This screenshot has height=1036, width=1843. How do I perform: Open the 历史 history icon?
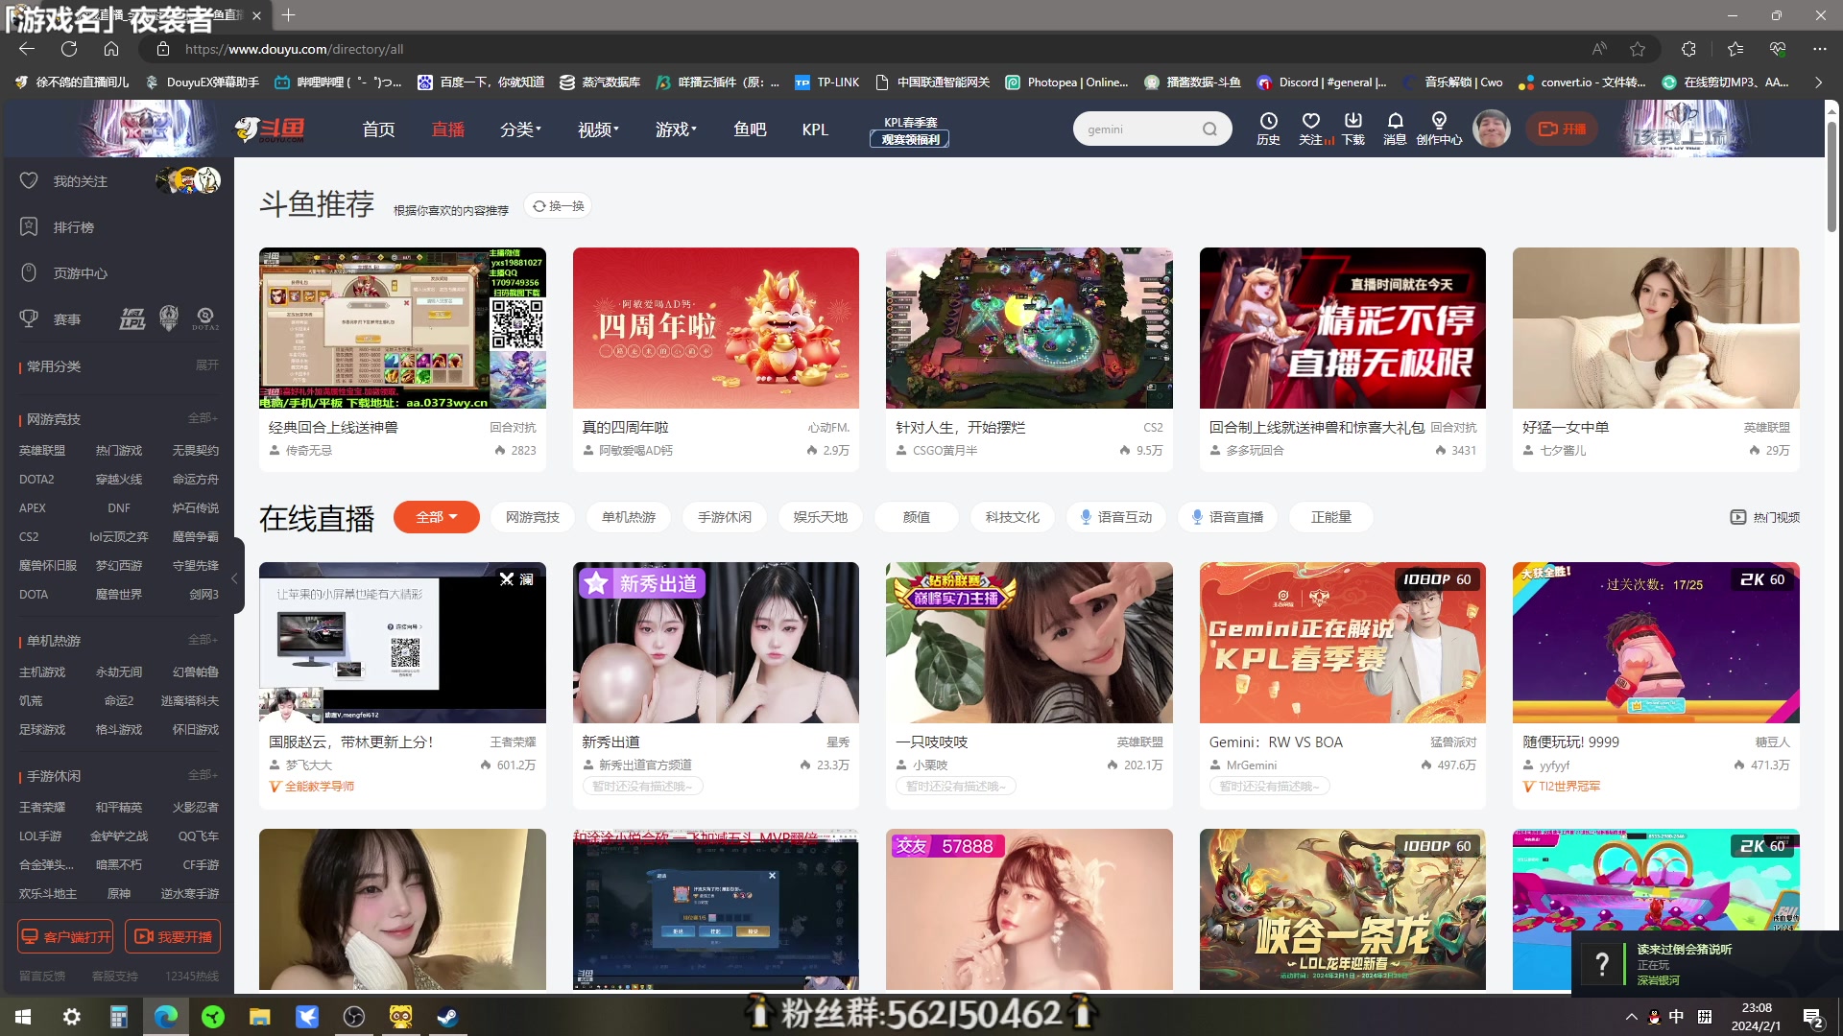[1268, 129]
